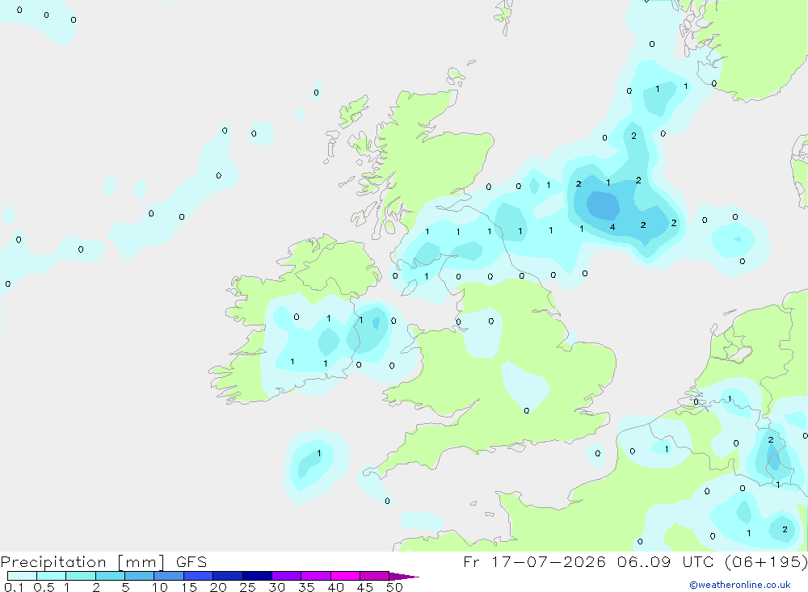This screenshot has height=592, width=808.
Task: Click the '30' legend scale label
Action: click(276, 587)
